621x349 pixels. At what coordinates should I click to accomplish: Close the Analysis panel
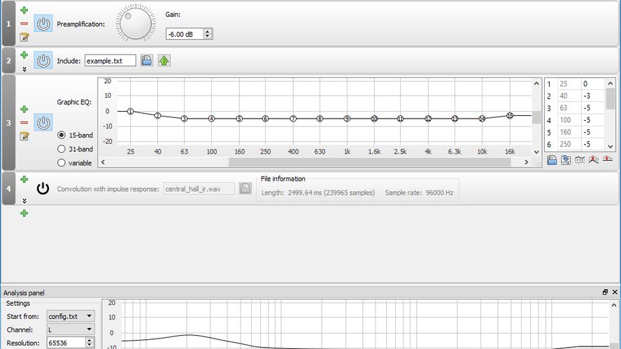(x=615, y=292)
